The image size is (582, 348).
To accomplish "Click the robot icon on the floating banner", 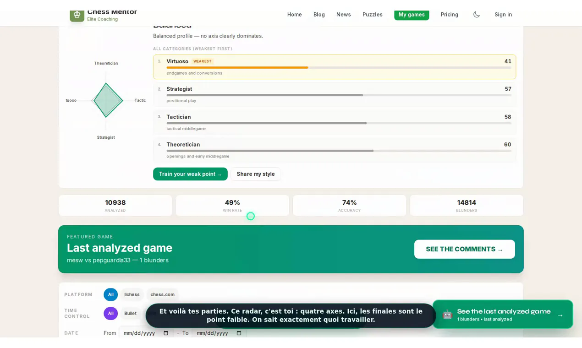I will point(447,314).
